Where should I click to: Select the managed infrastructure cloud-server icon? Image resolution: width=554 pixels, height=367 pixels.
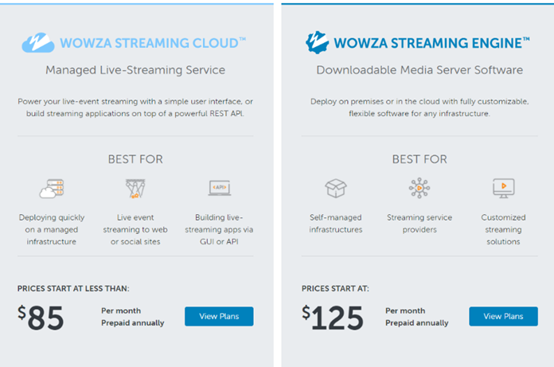point(51,189)
